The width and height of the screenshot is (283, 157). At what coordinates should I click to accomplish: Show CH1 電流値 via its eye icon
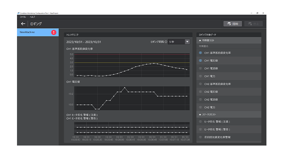click(x=200, y=68)
